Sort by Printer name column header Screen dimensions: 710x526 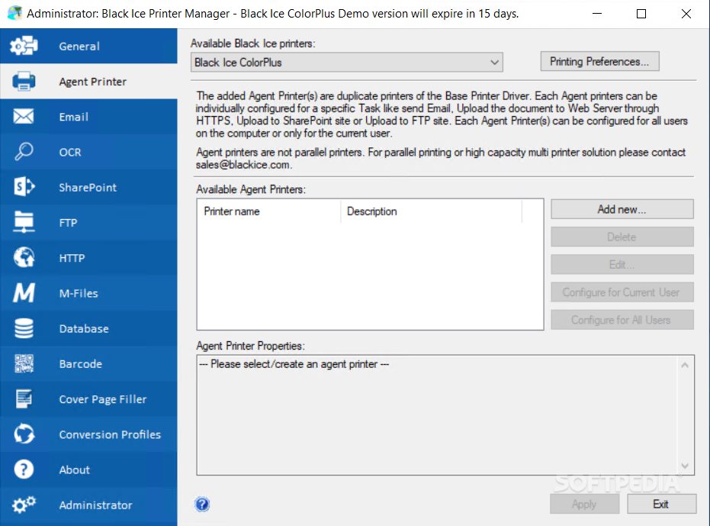tap(269, 211)
